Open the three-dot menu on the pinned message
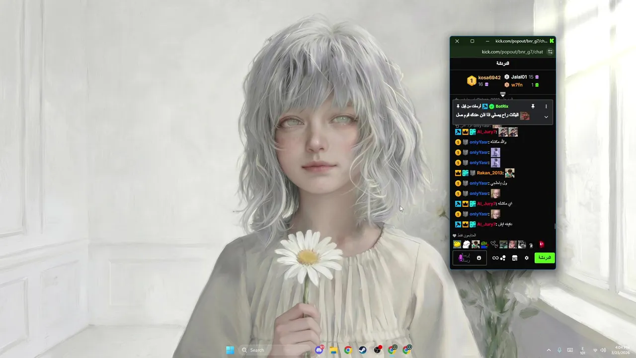636x358 pixels. [x=546, y=106]
